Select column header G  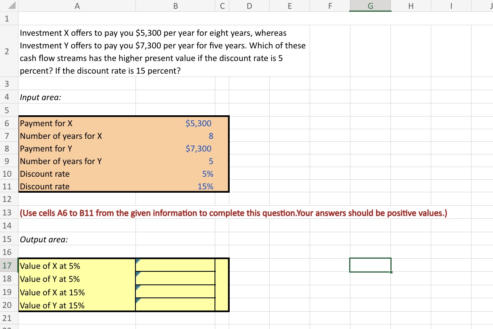(x=370, y=6)
